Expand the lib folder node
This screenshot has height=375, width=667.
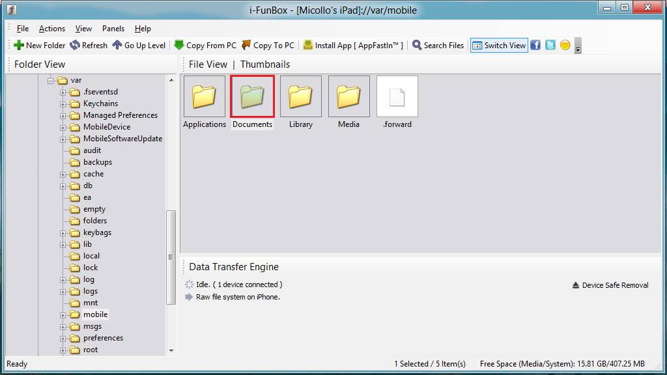point(63,245)
